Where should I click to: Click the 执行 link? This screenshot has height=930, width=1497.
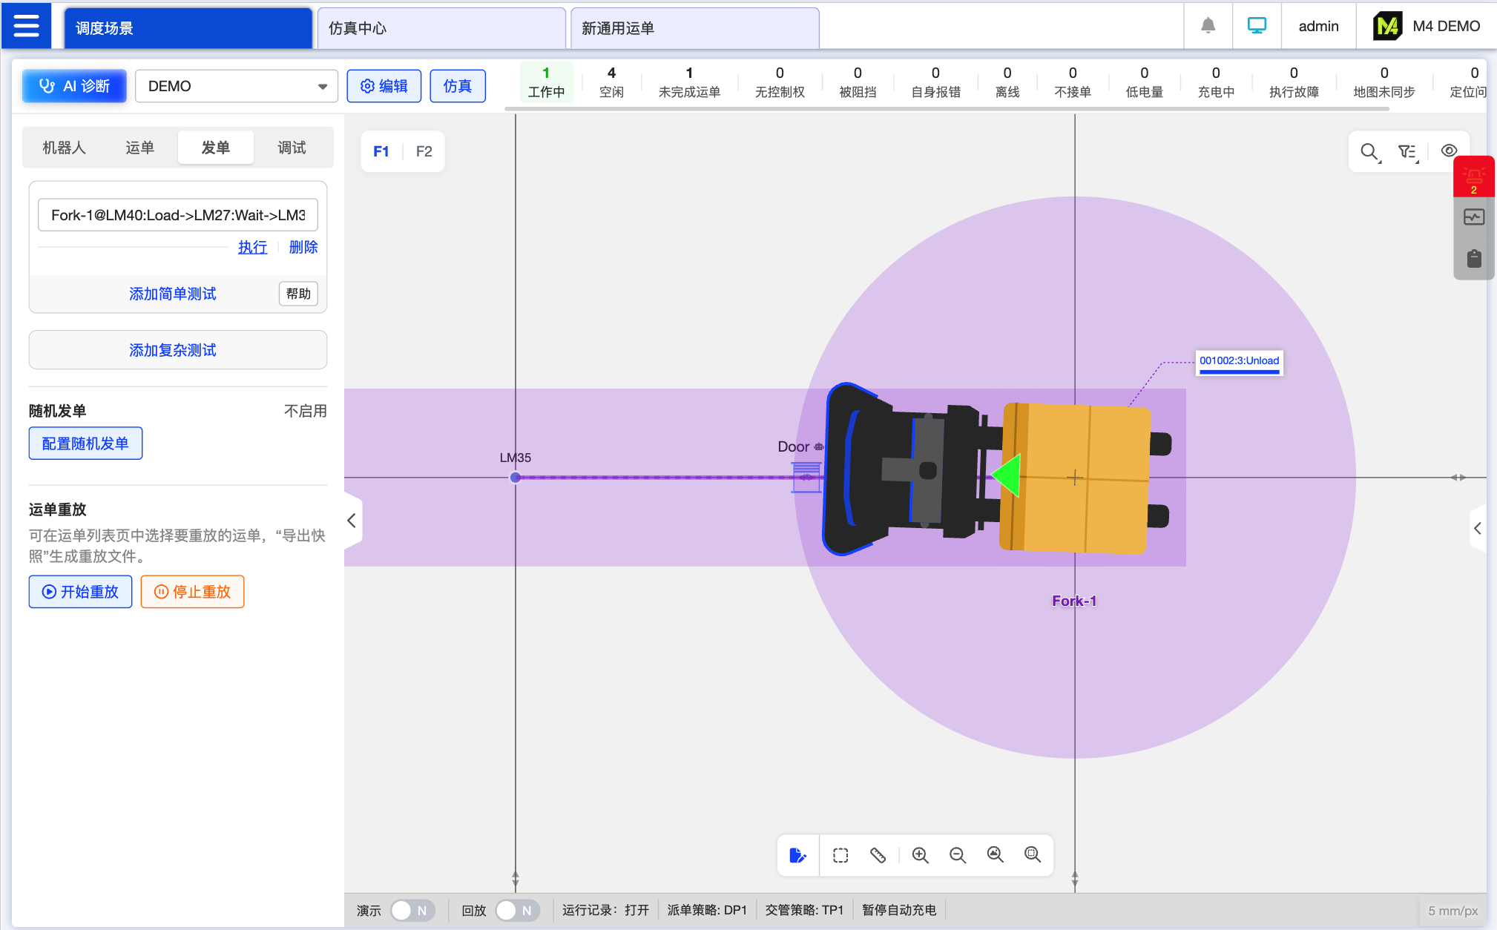coord(252,247)
